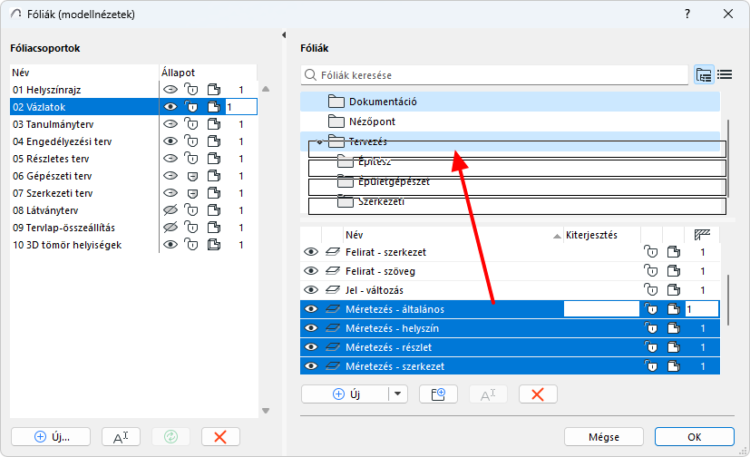Delete layer combination with red X
The height and width of the screenshot is (457, 750).
tap(220, 436)
